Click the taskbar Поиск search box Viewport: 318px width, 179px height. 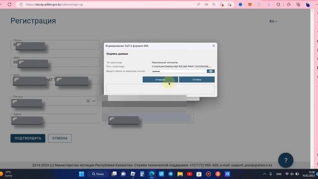[98, 174]
